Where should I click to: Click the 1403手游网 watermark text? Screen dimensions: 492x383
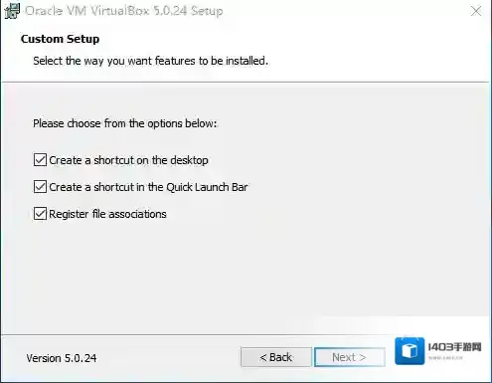coord(454,347)
